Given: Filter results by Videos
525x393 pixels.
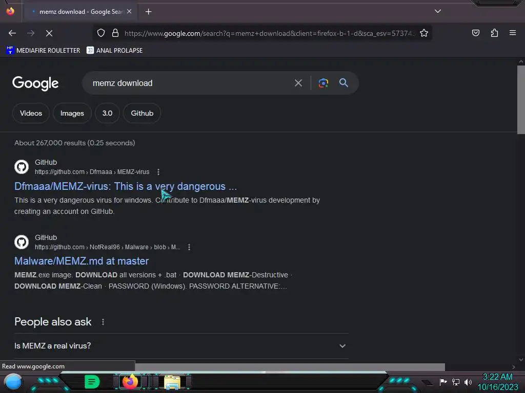Looking at the screenshot, I should click(x=31, y=113).
